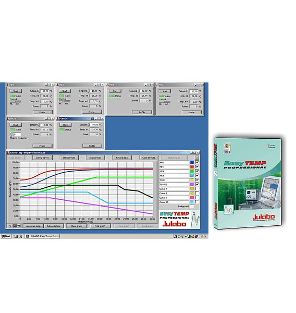Select the zoom graph tool
The height and width of the screenshot is (313, 296).
pyautogui.click(x=15, y=226)
